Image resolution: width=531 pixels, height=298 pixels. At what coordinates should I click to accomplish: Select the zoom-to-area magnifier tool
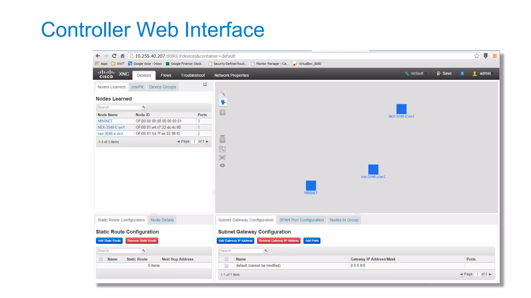(222, 149)
